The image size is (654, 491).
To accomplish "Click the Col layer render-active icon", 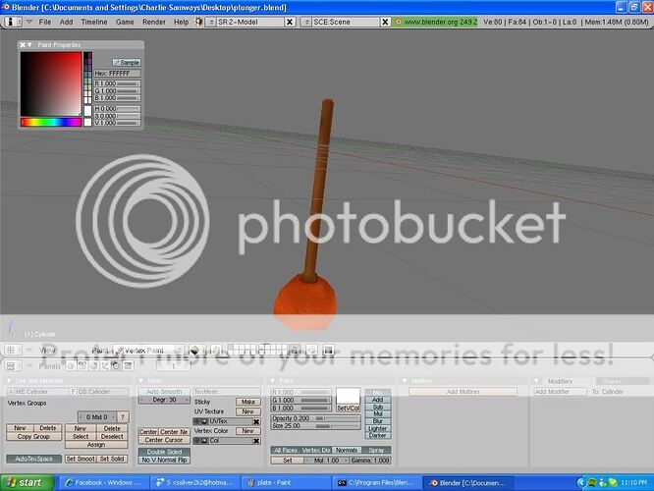I will (204, 441).
